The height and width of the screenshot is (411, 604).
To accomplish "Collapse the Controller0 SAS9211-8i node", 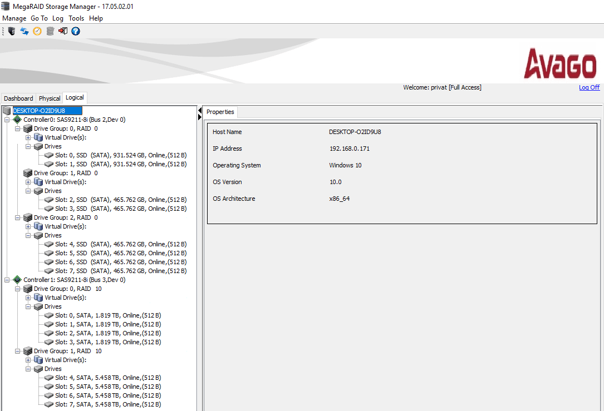I will pos(7,120).
